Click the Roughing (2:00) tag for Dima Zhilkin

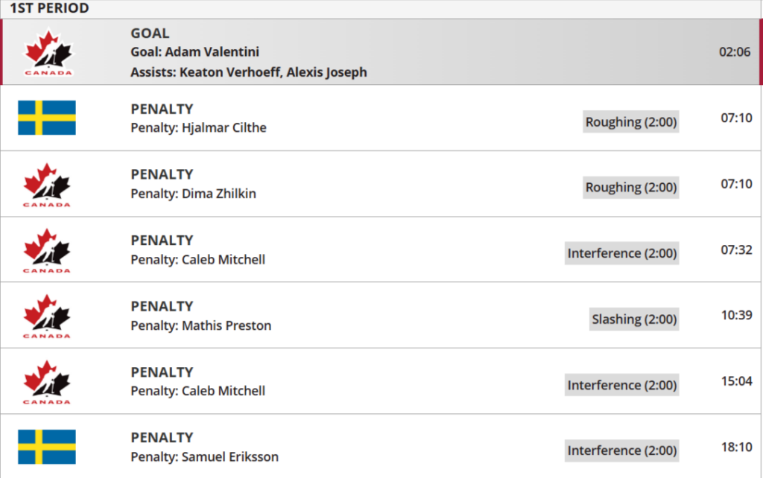630,188
